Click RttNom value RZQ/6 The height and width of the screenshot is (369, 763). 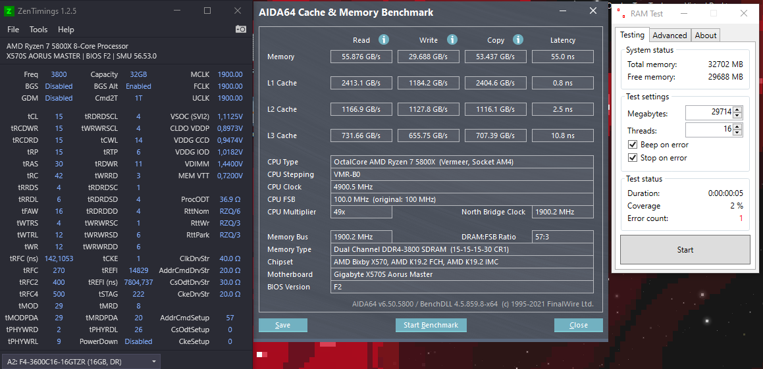[230, 211]
